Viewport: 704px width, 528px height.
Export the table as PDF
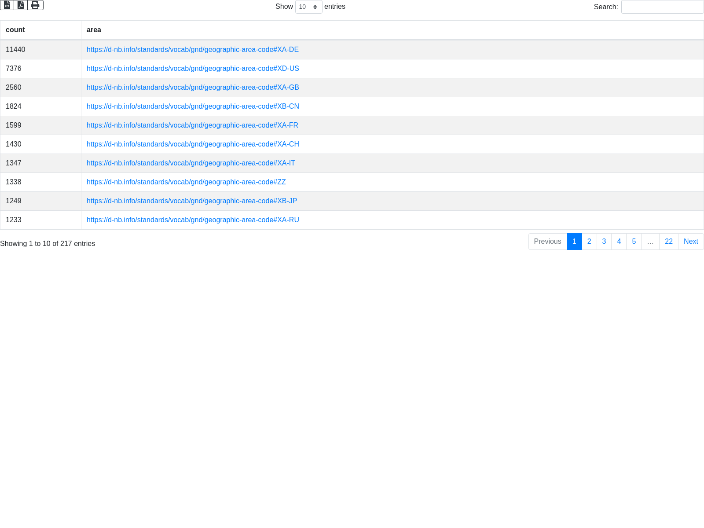coord(21,5)
